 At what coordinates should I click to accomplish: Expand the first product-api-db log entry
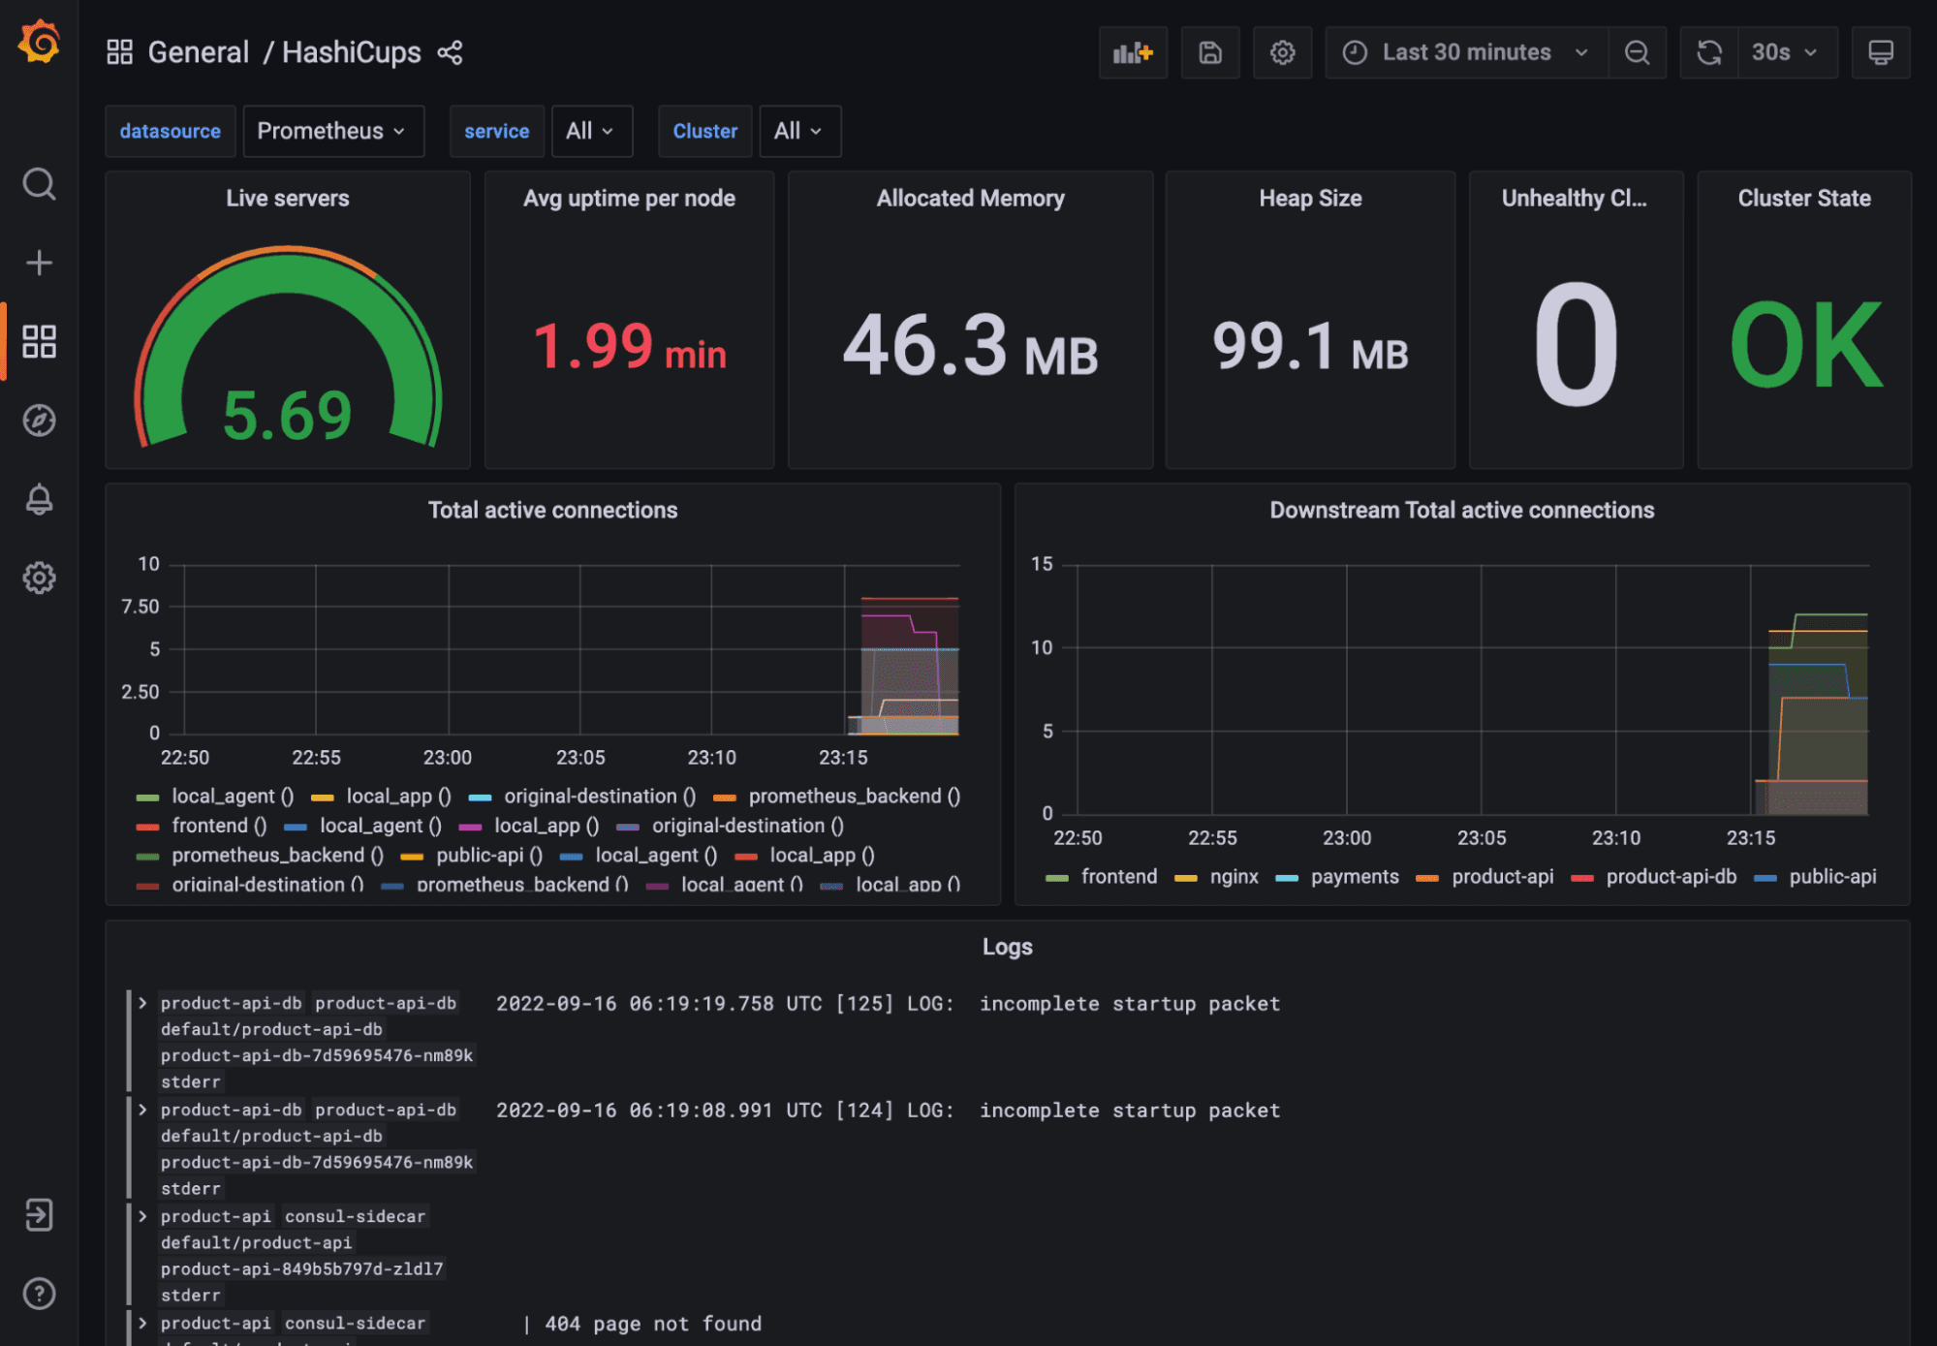(x=140, y=1001)
